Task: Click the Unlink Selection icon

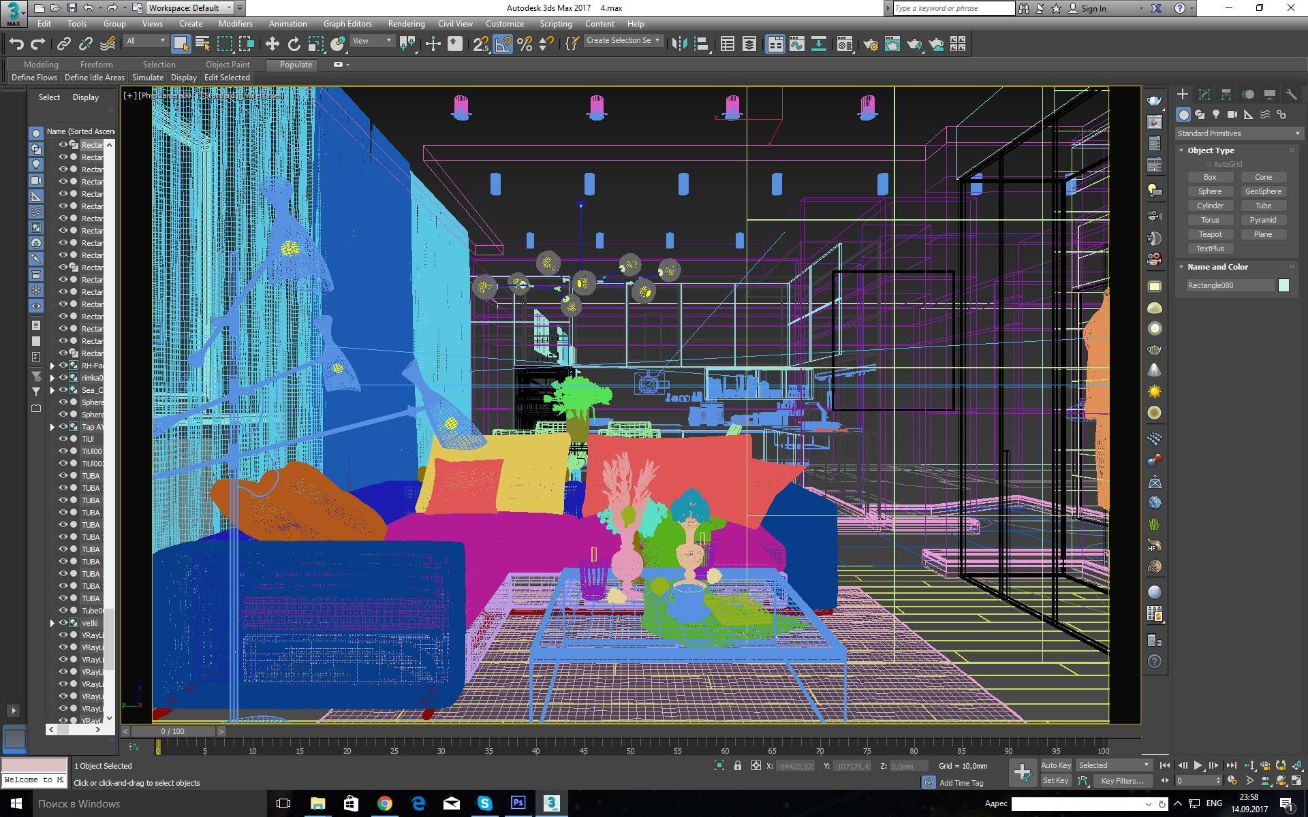Action: point(85,44)
